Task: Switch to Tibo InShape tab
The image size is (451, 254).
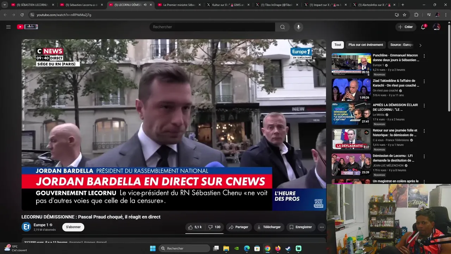Action: pyautogui.click(x=277, y=5)
